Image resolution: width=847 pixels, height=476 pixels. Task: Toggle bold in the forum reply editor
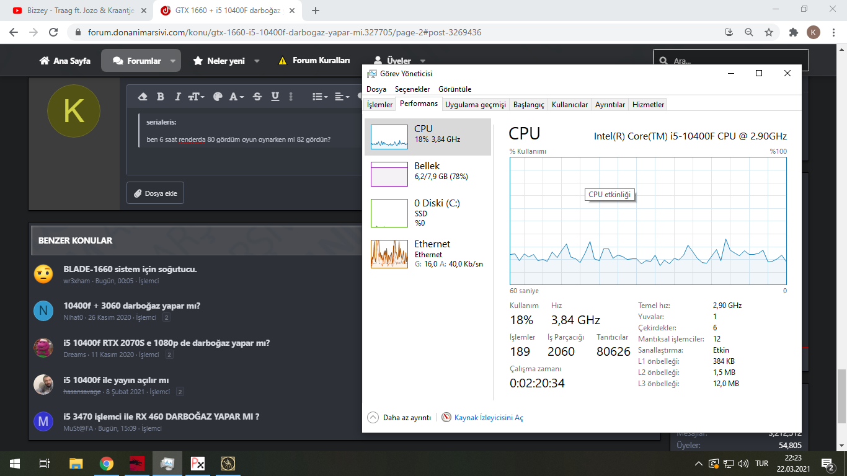coord(161,97)
